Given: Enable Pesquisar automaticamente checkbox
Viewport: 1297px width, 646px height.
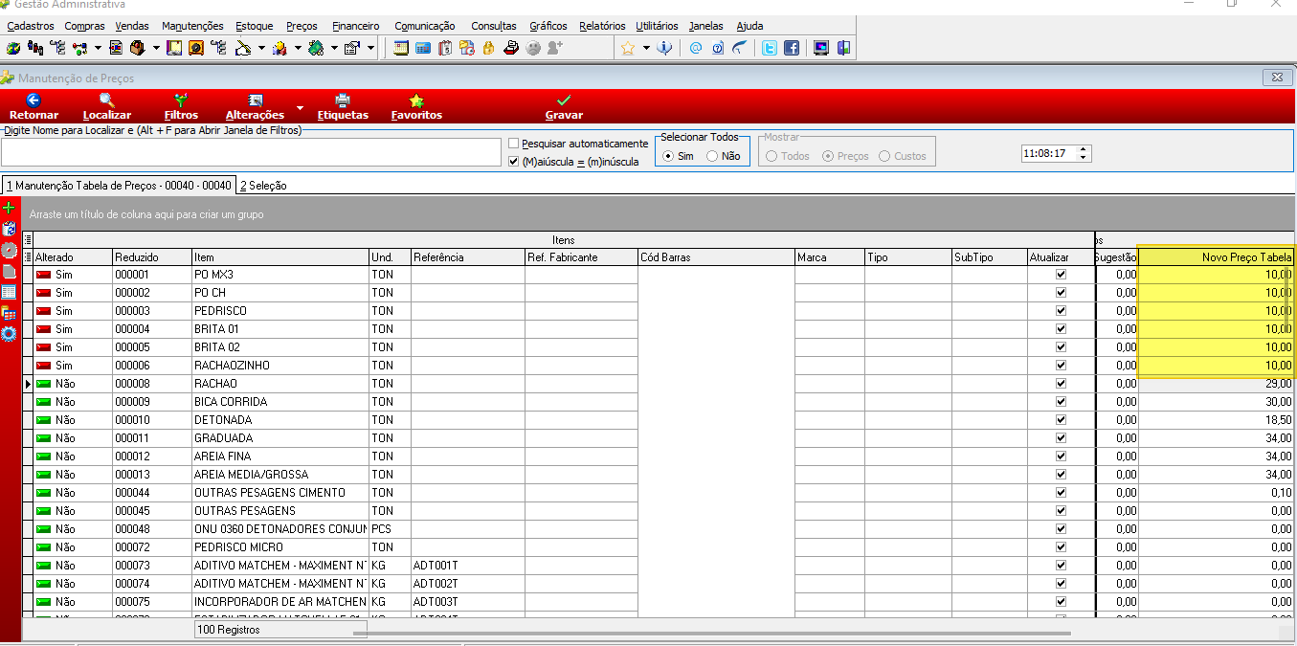Looking at the screenshot, I should coord(514,144).
